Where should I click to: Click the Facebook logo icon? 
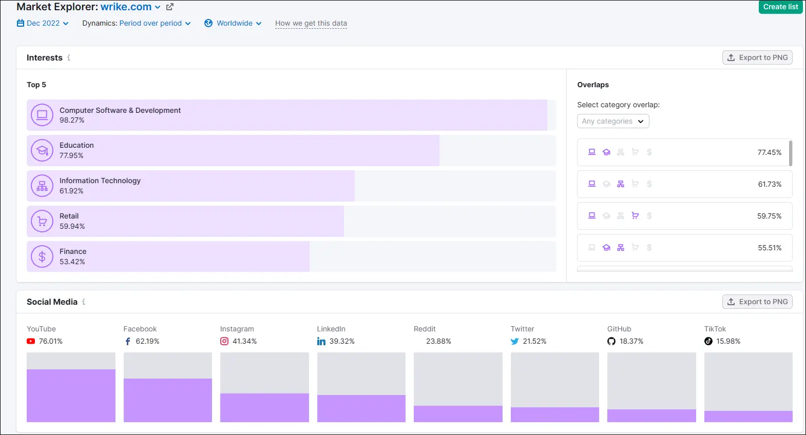pos(128,341)
